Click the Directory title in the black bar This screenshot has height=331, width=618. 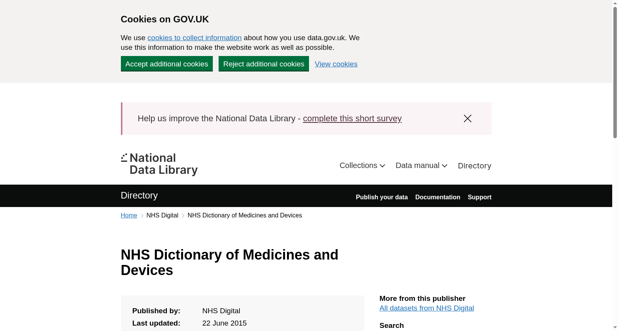(139, 195)
